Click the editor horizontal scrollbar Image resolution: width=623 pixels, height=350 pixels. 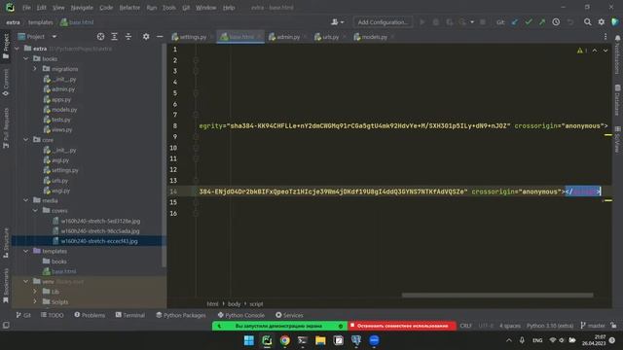[497, 295]
